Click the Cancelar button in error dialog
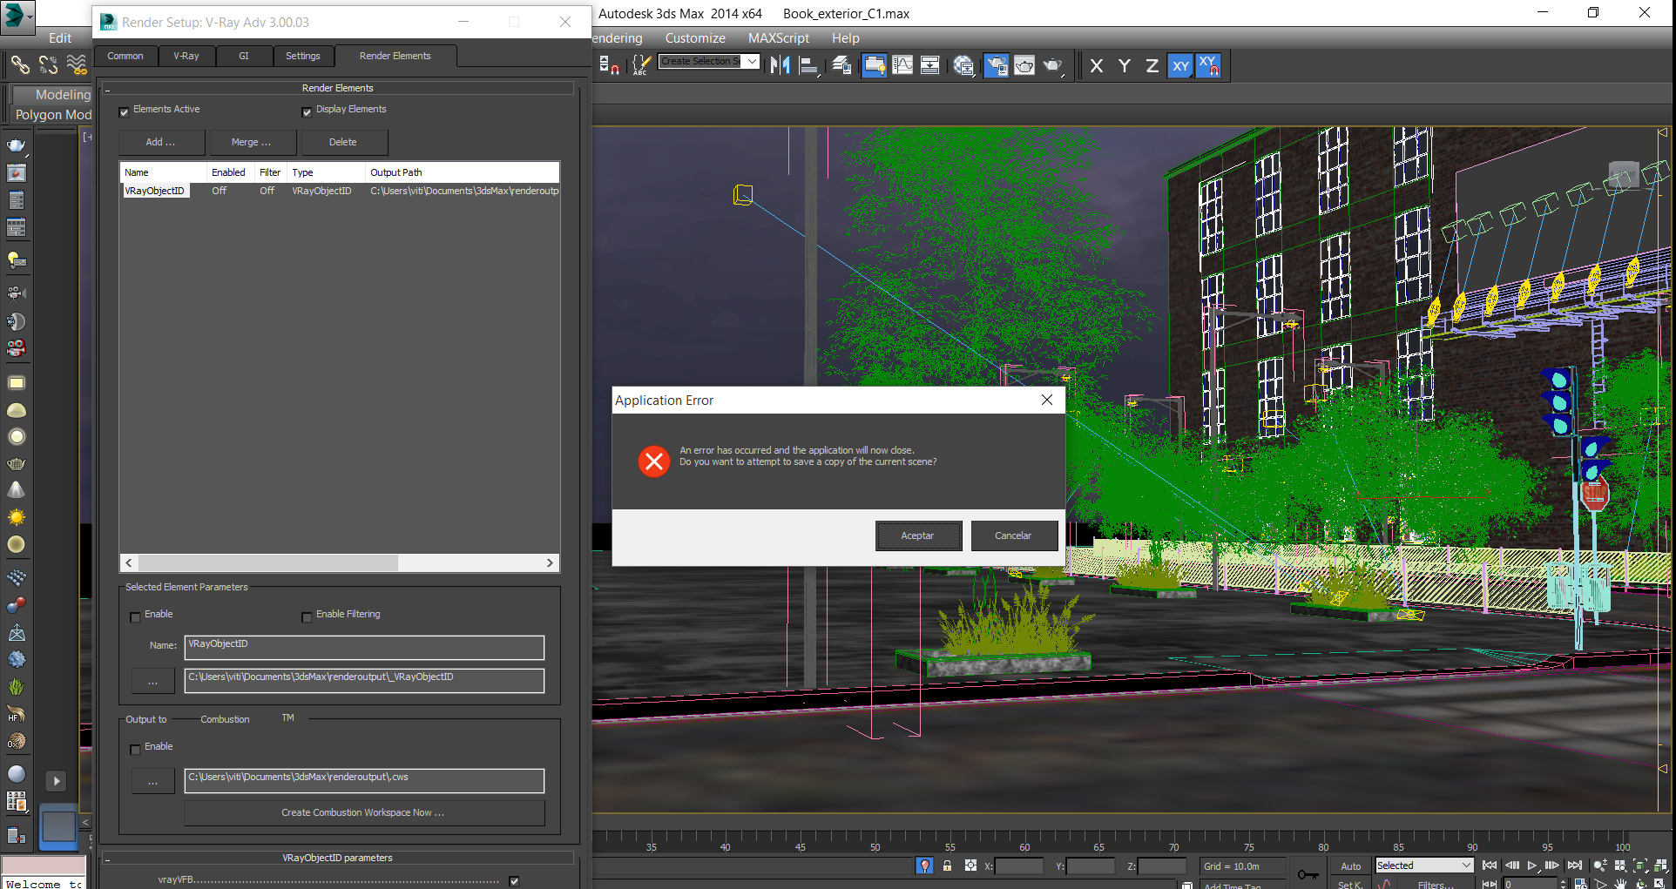This screenshot has height=889, width=1676. point(1014,535)
